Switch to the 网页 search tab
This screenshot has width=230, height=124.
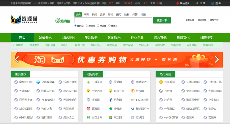[86, 14]
